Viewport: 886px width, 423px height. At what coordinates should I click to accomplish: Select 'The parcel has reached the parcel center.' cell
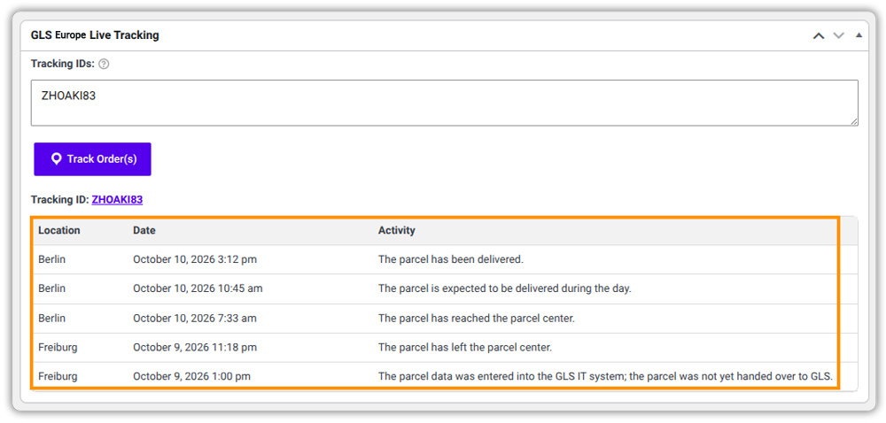(477, 318)
